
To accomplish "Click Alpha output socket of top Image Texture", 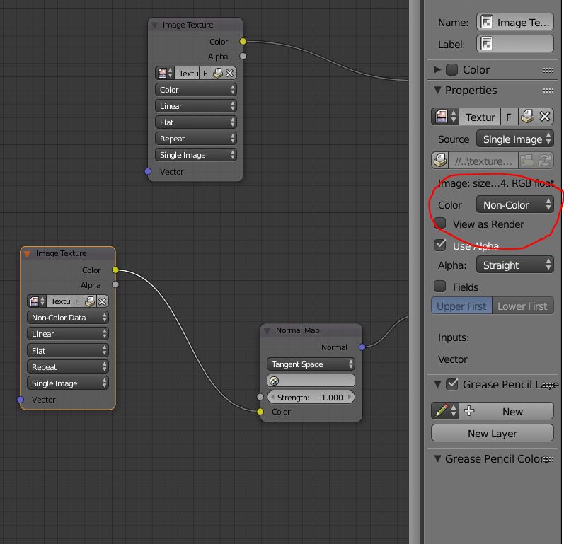I will [x=243, y=56].
